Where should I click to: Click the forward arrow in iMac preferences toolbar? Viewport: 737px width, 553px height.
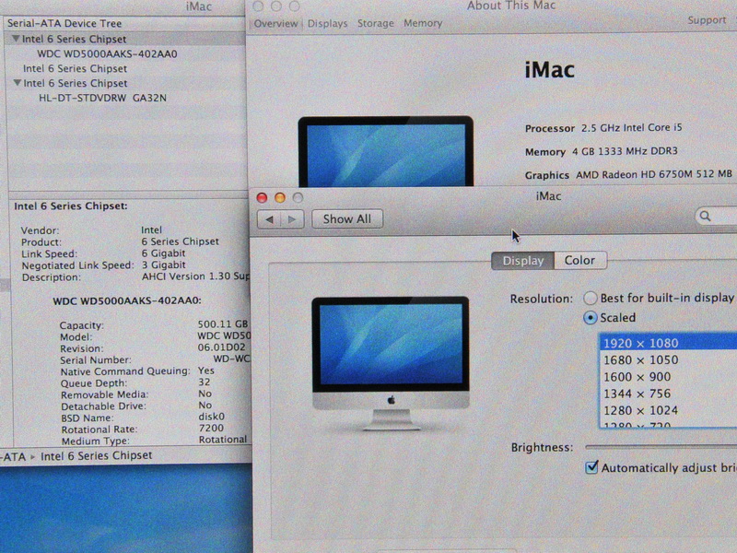tap(292, 219)
